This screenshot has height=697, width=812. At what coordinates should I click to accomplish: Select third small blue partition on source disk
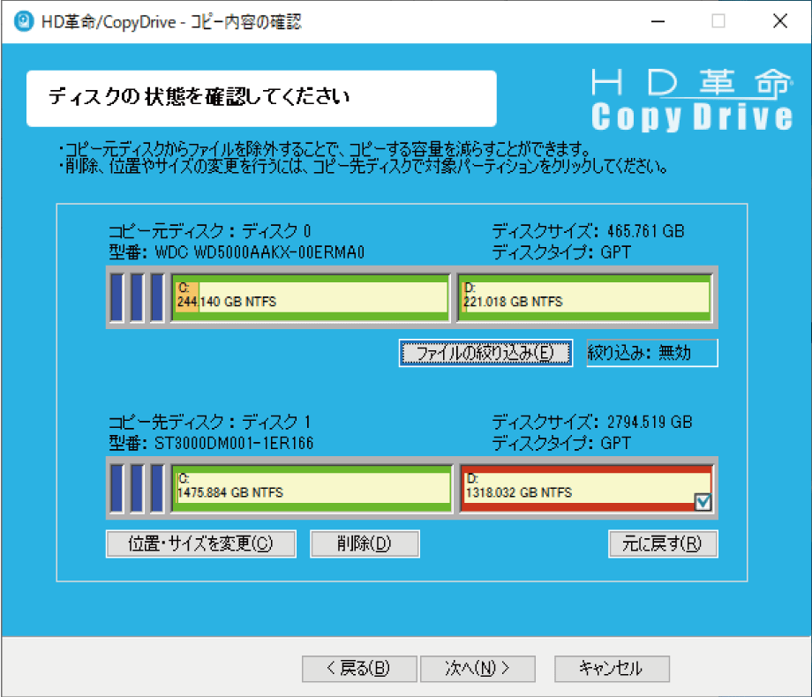click(157, 297)
